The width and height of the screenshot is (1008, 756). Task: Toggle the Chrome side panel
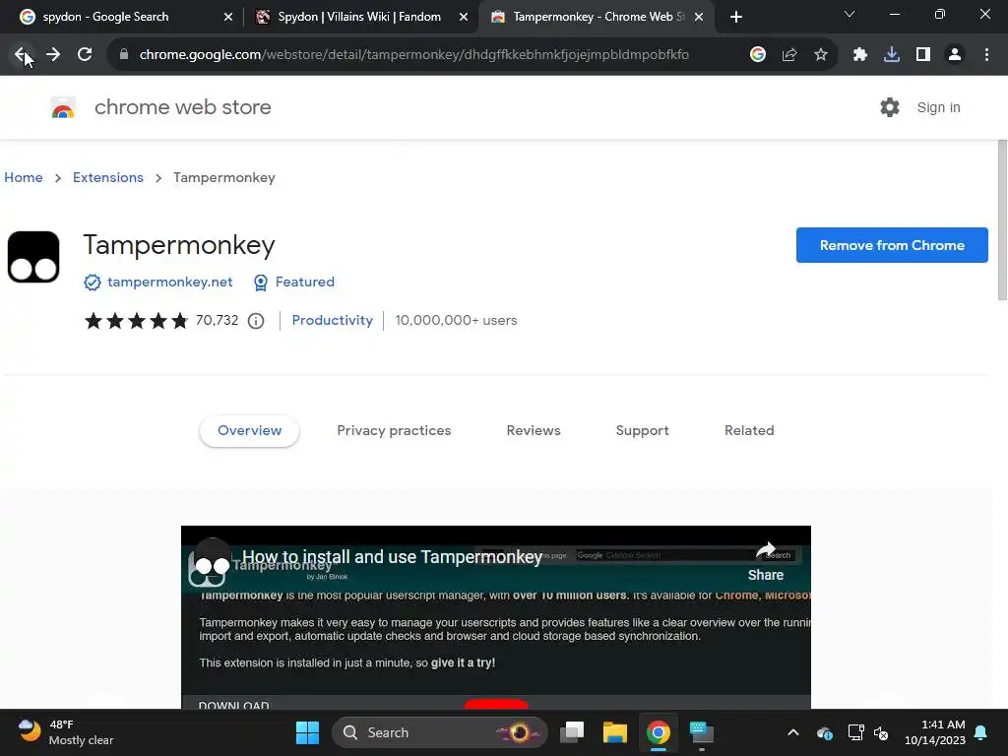coord(923,55)
